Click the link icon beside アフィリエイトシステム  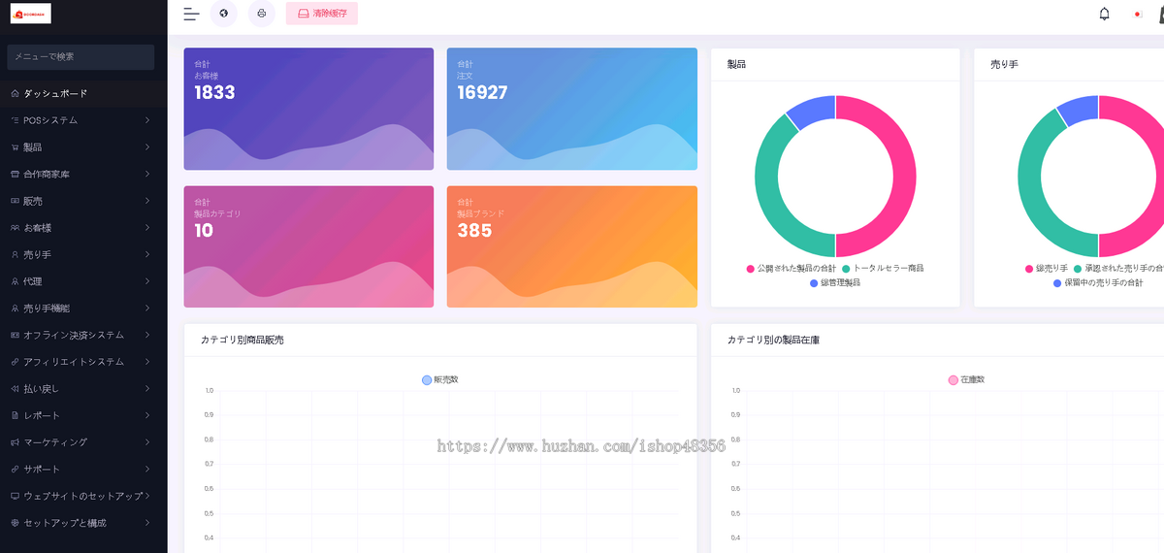pos(15,362)
